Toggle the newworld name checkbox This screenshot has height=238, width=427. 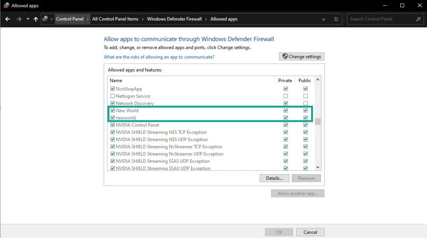pyautogui.click(x=113, y=118)
